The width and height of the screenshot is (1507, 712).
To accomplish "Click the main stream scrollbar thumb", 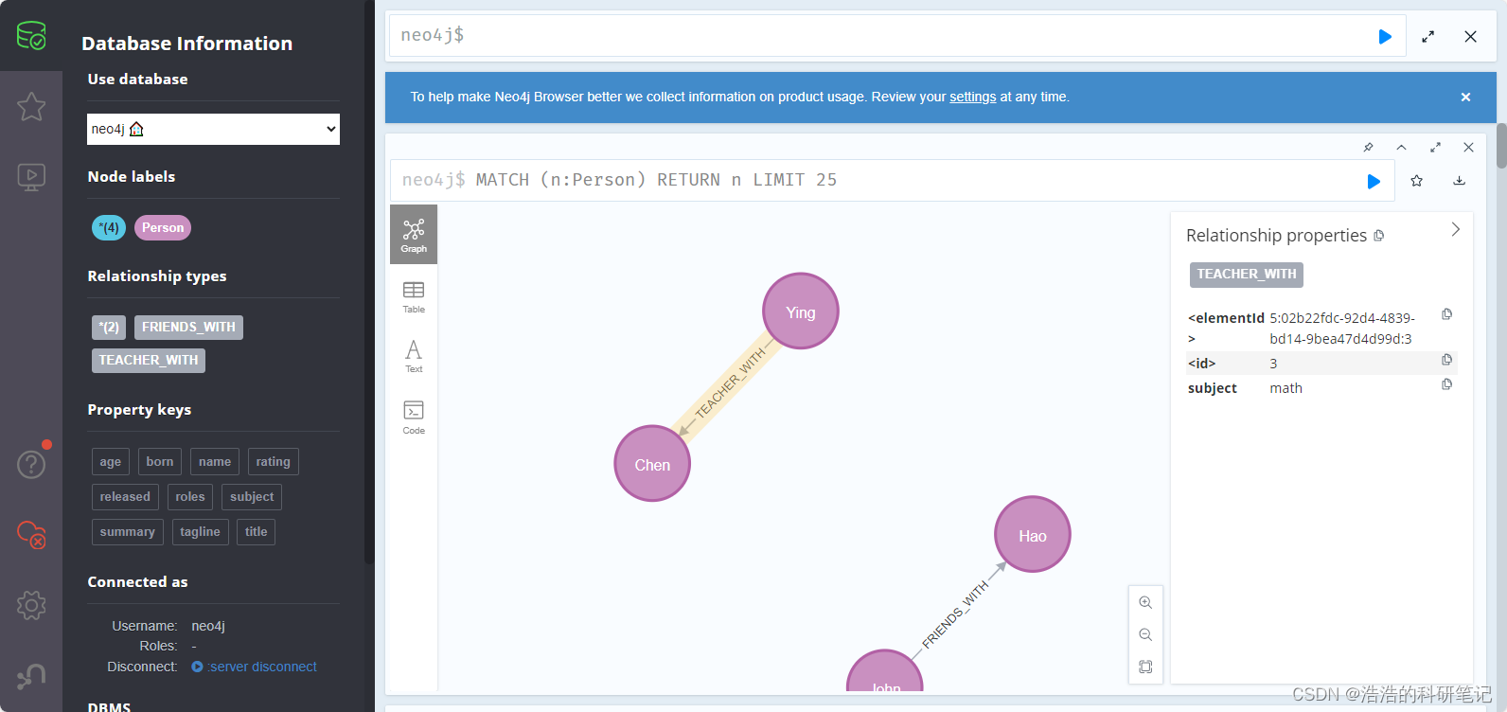I will pyautogui.click(x=1501, y=145).
